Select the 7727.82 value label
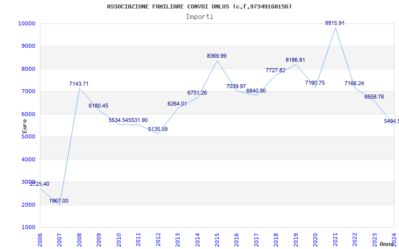Viewport: 399px width, 249px height. pos(276,70)
